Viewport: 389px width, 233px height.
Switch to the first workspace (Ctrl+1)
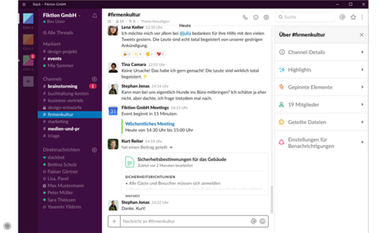(x=28, y=18)
